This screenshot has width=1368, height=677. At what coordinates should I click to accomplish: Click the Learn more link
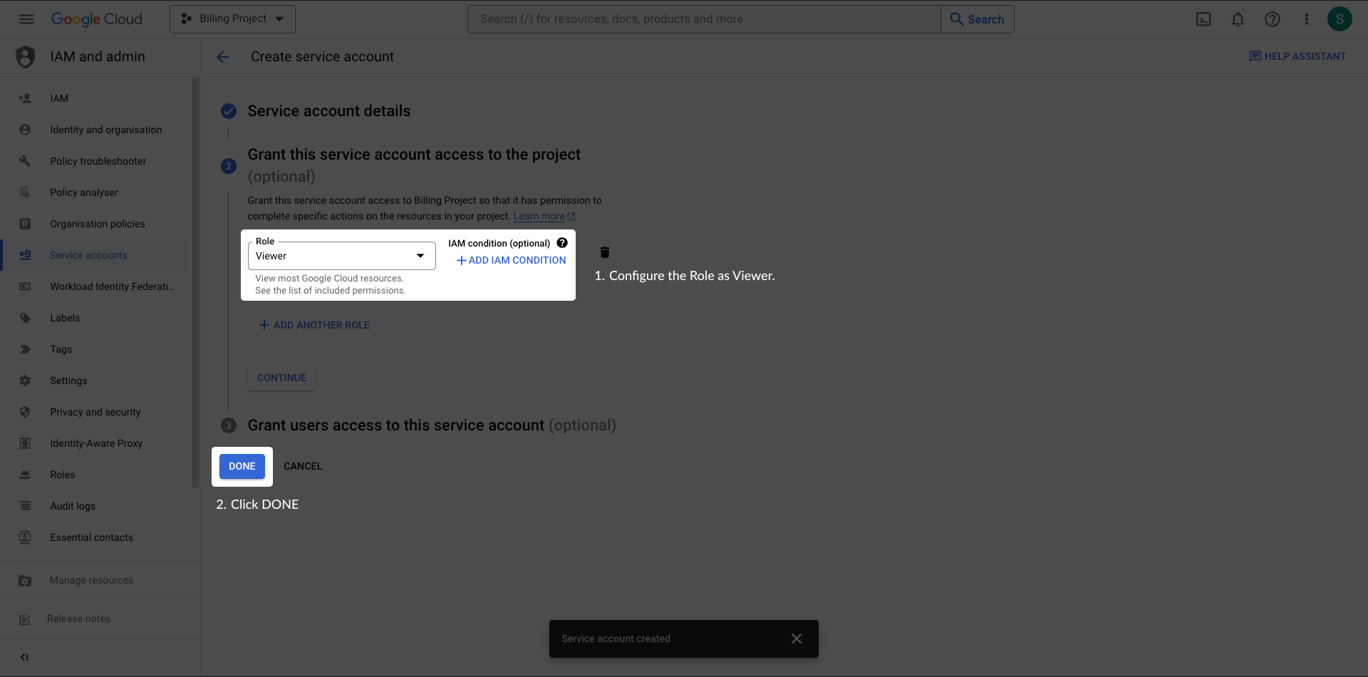540,216
